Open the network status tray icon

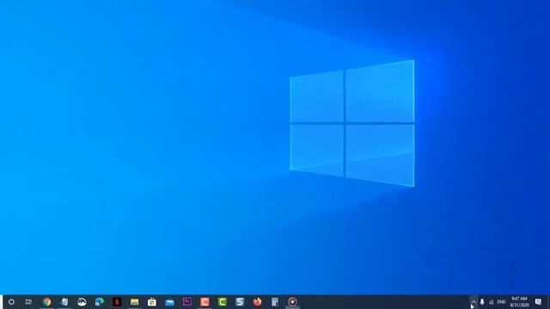491,302
